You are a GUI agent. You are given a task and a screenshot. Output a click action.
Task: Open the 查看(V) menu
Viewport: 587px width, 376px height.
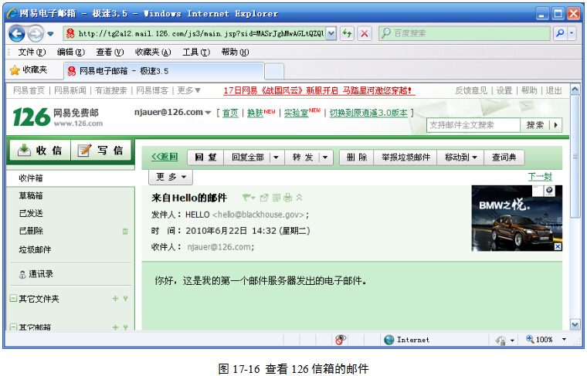pyautogui.click(x=110, y=52)
